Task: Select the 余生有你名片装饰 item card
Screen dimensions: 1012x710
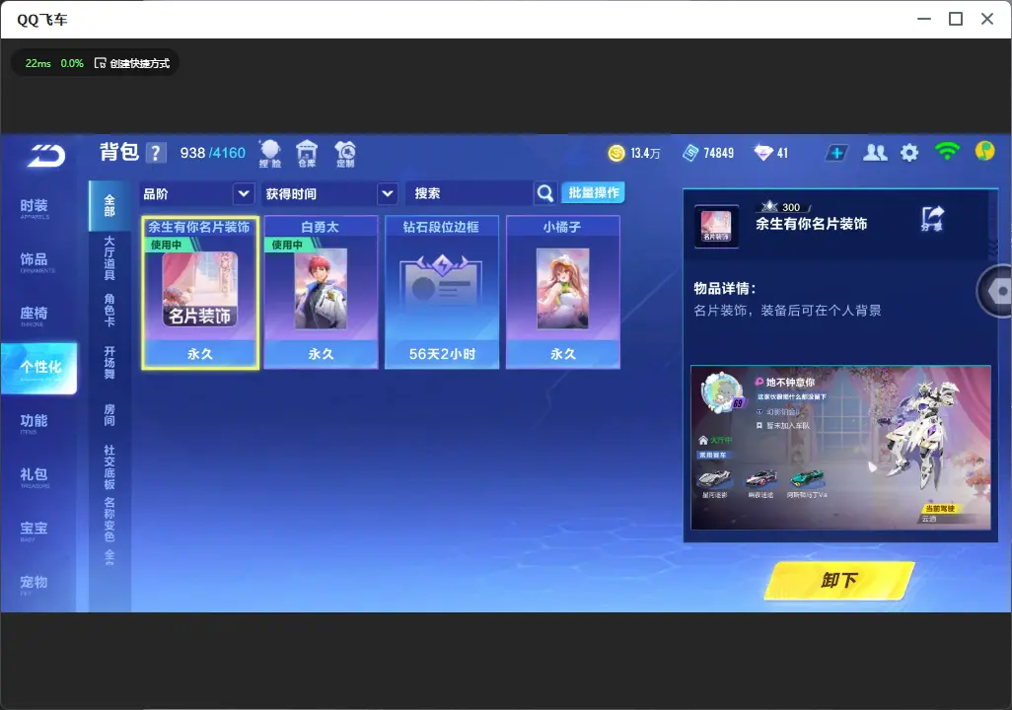Action: 200,293
